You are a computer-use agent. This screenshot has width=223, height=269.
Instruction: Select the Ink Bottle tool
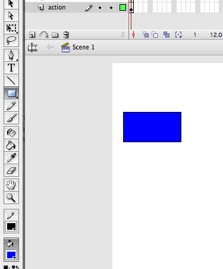[x=11, y=133]
